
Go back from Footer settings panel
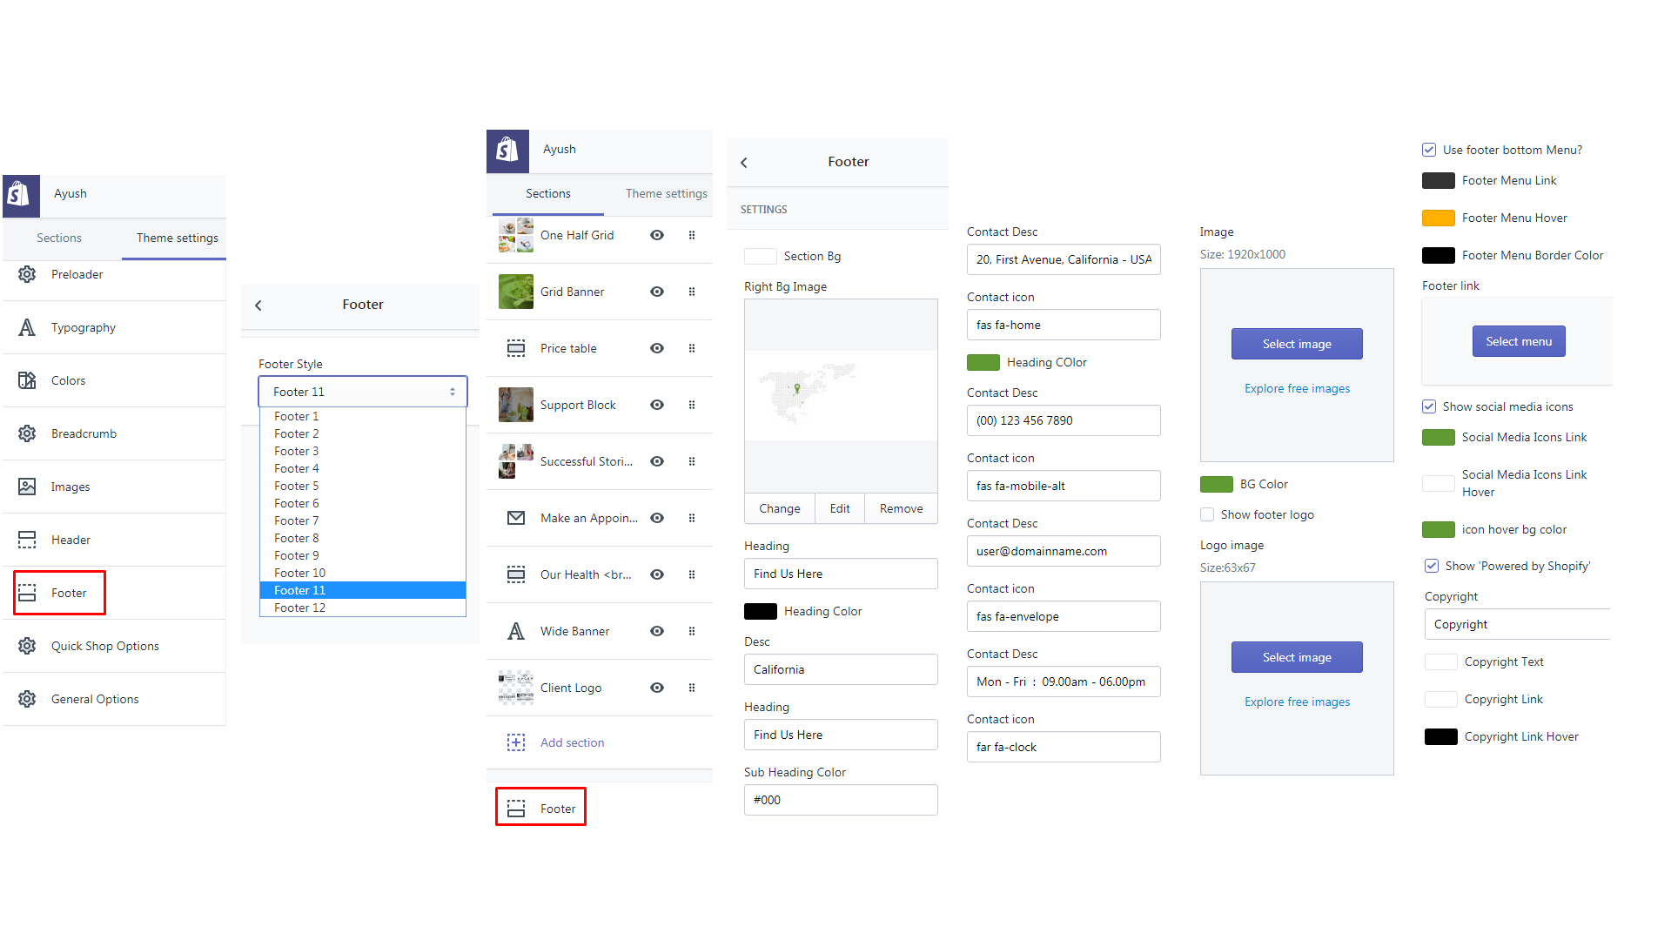point(744,163)
